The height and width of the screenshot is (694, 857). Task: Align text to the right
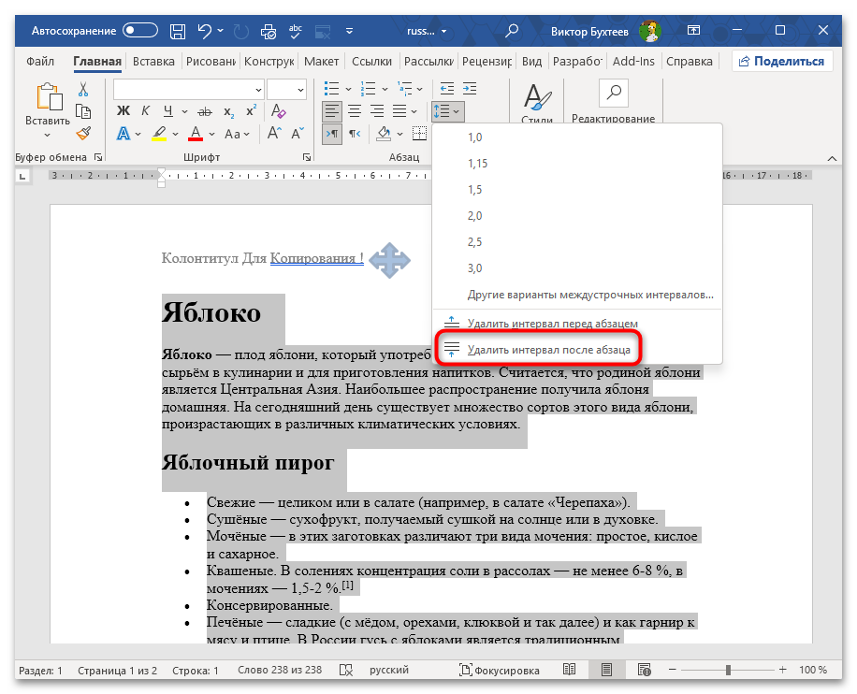tap(377, 111)
